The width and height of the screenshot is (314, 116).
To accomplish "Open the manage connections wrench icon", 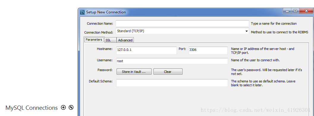I will pos(71,108).
